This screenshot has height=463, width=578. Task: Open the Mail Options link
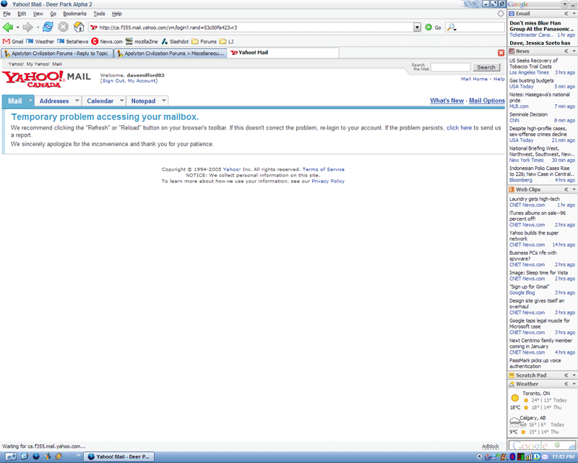coord(486,101)
